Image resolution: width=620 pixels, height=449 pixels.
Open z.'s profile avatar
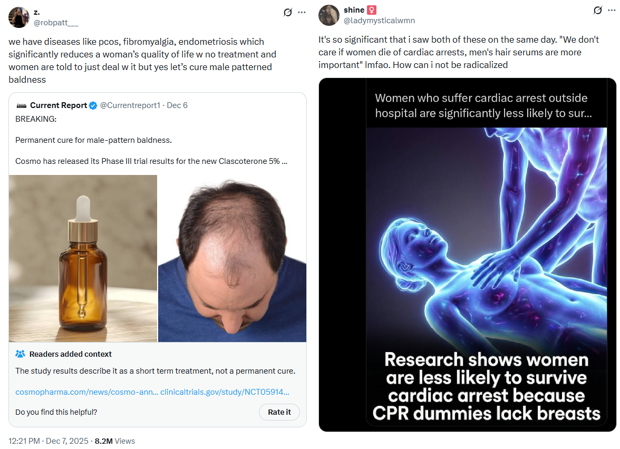click(x=19, y=17)
